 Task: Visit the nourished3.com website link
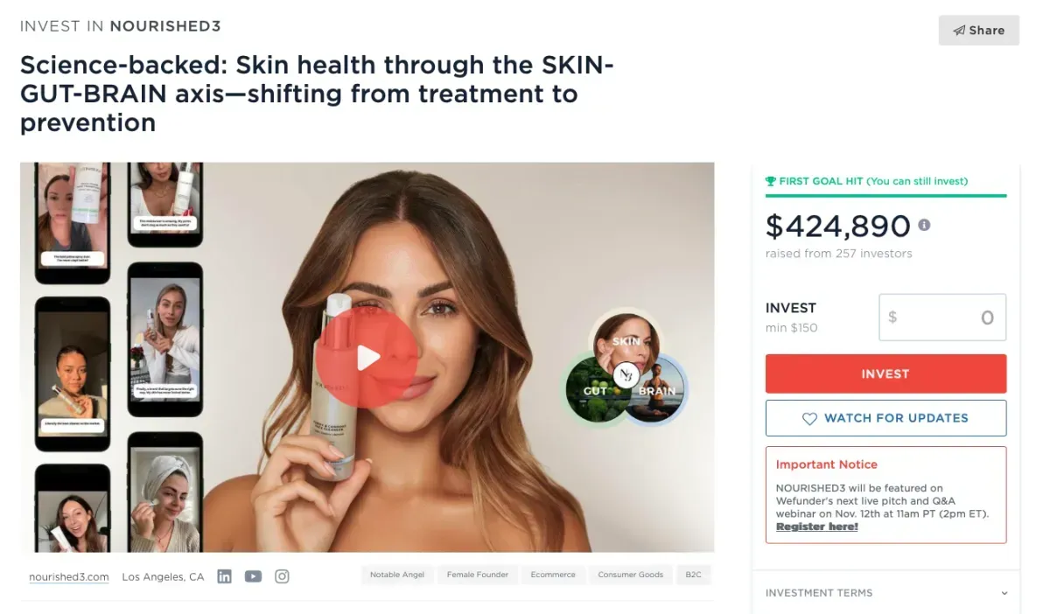(69, 577)
